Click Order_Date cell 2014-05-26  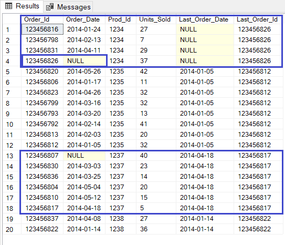click(x=84, y=72)
